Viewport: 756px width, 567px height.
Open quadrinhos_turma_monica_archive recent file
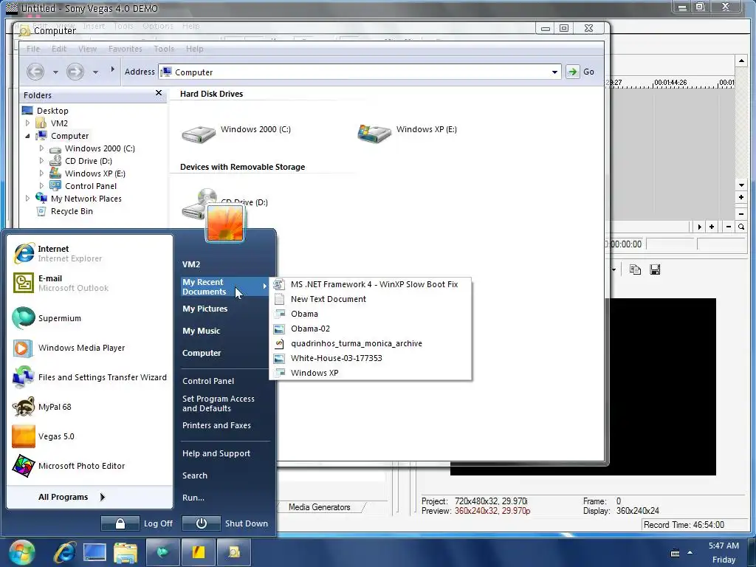[371, 343]
